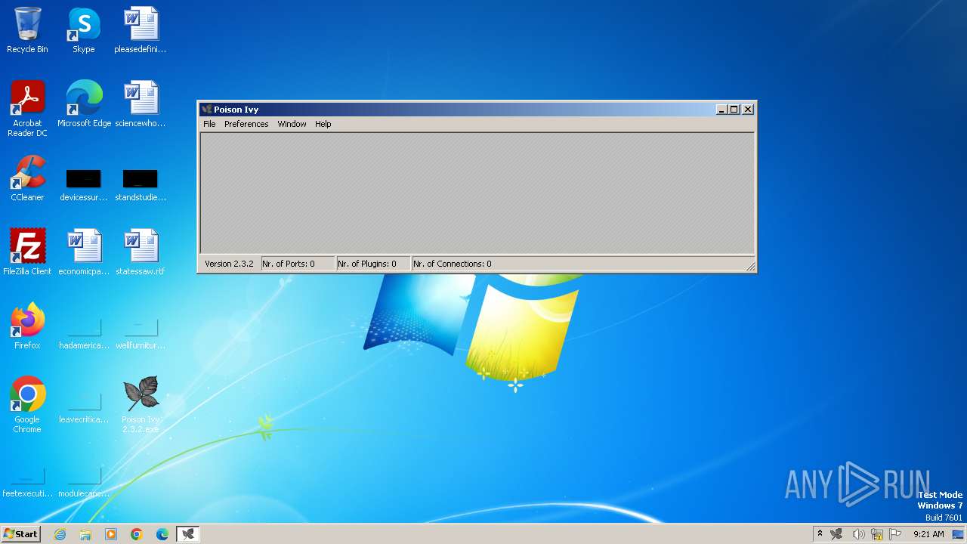Click the Show Desktop button

[x=959, y=534]
